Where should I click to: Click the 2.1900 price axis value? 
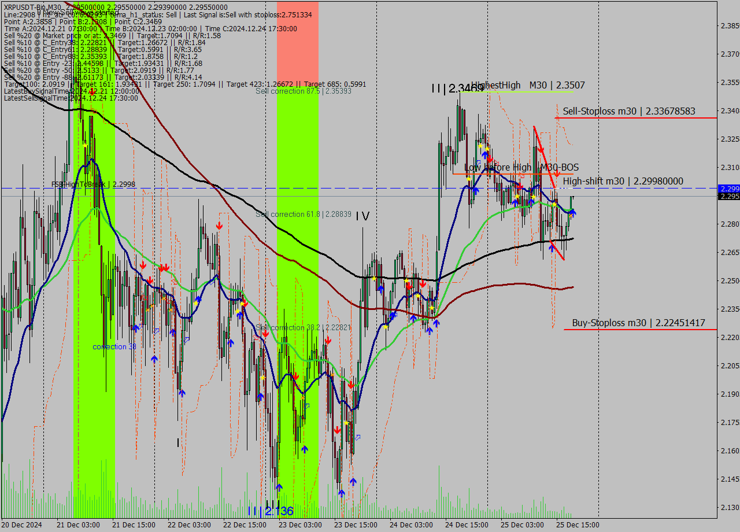pos(730,394)
